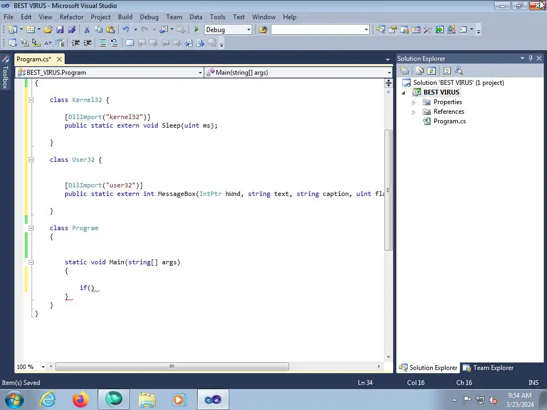Open the Command Window toolbar icon

coord(463,30)
